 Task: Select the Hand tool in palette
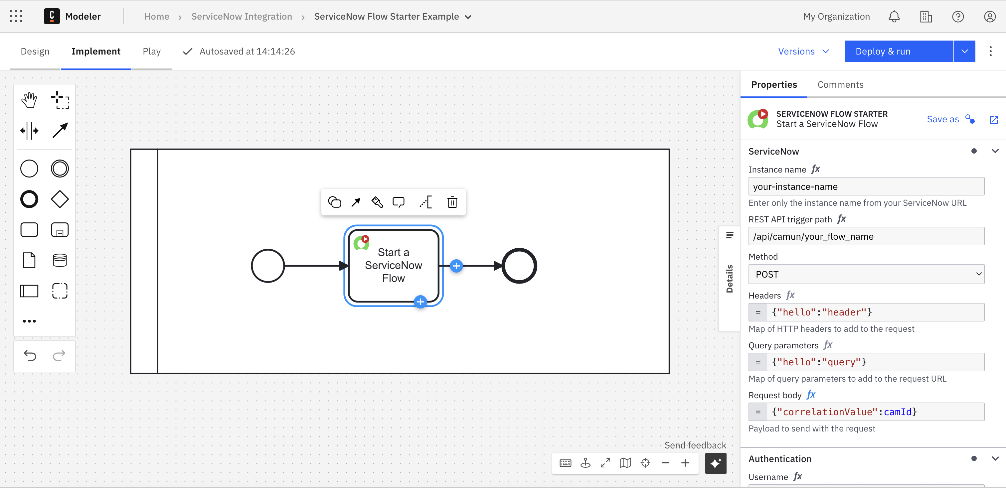[x=29, y=100]
